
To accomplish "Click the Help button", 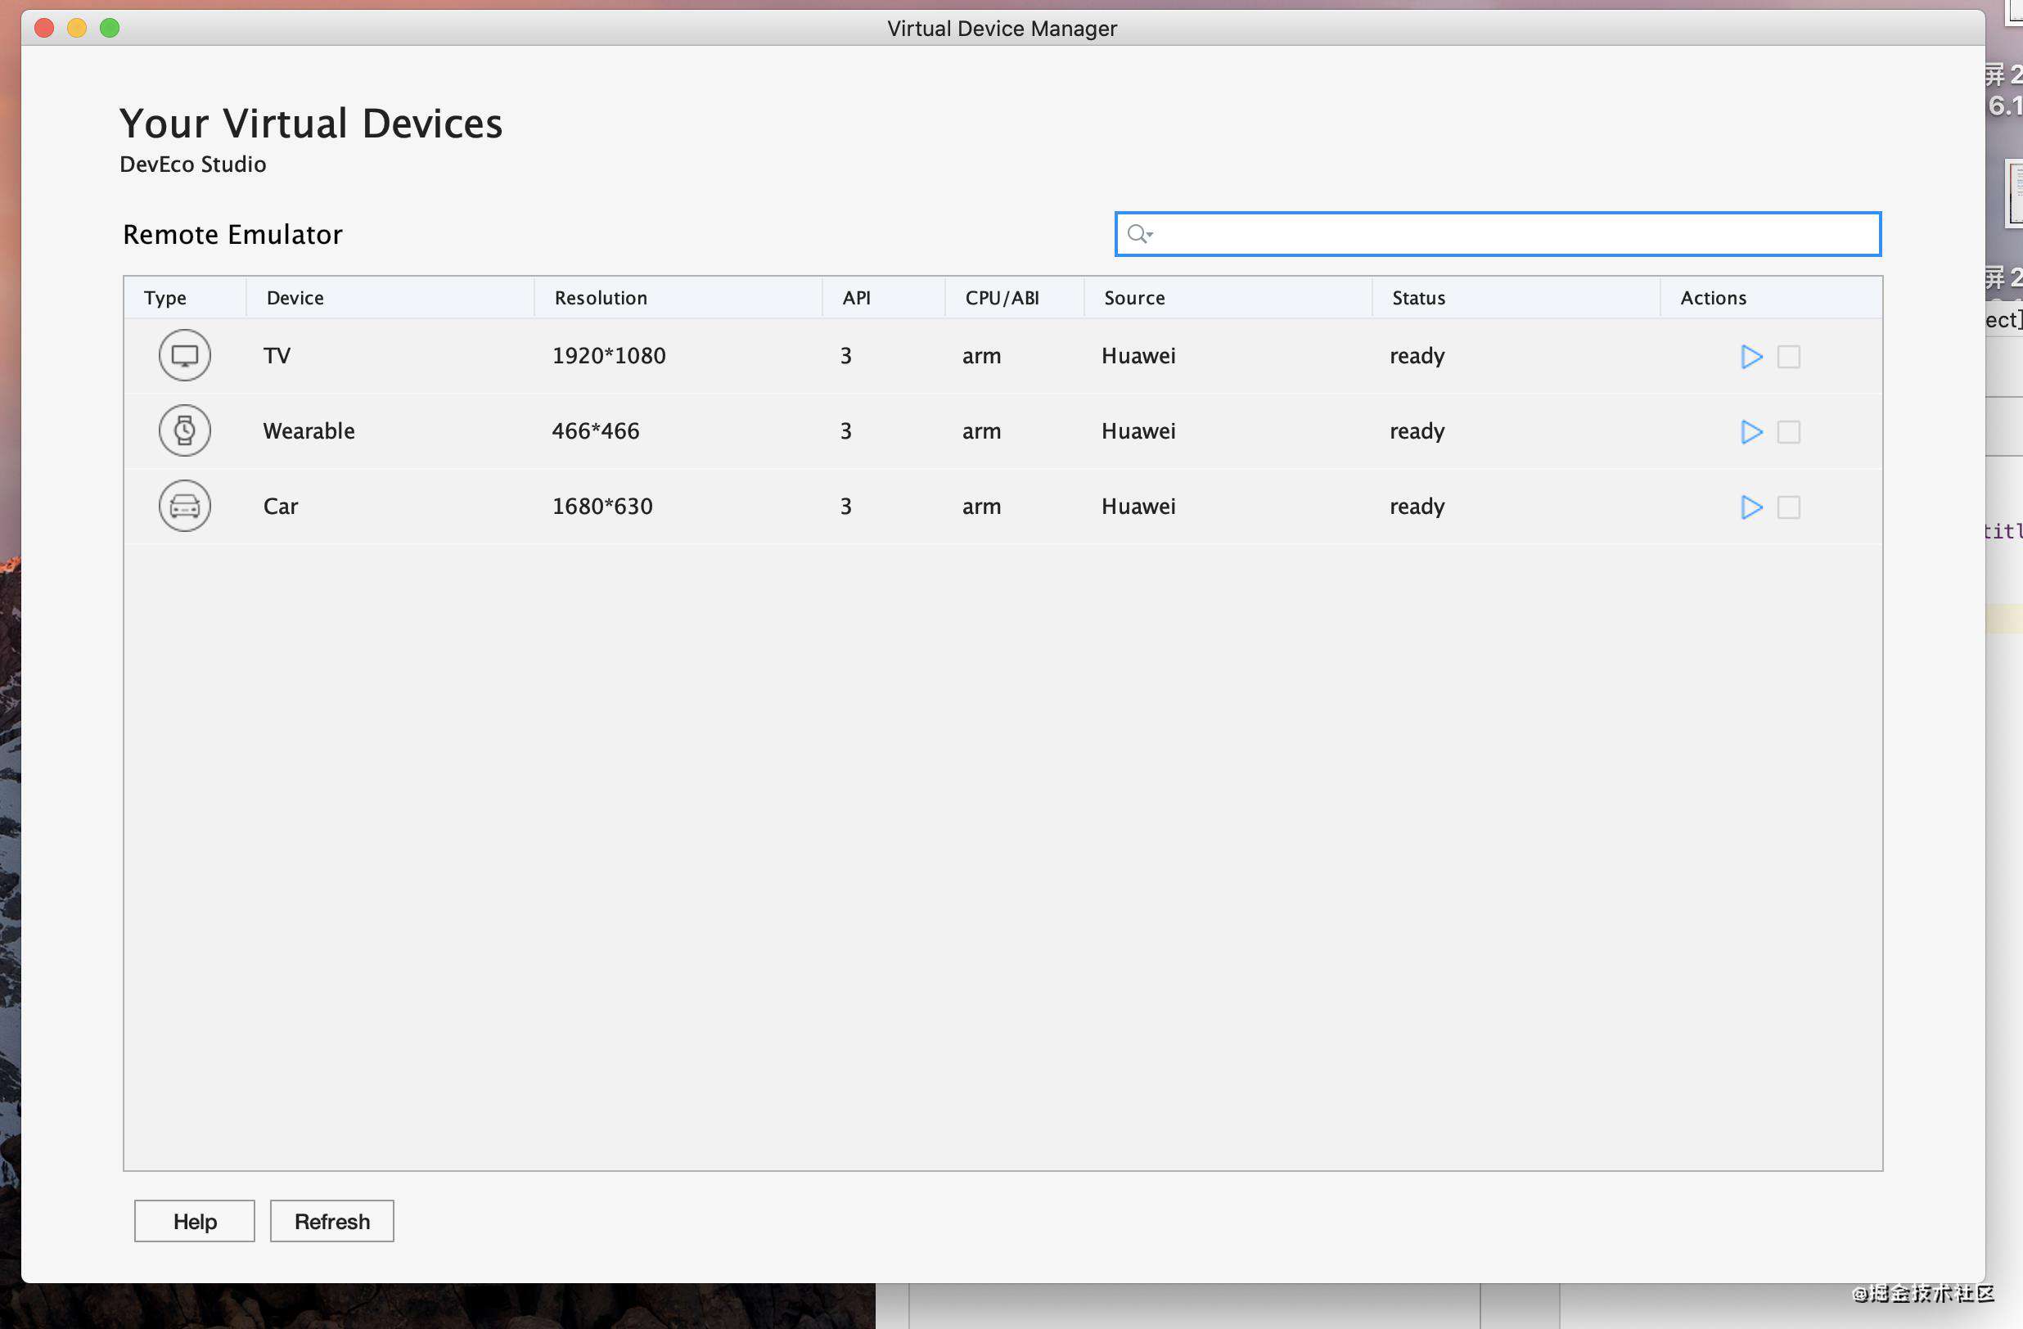I will pos(195,1221).
